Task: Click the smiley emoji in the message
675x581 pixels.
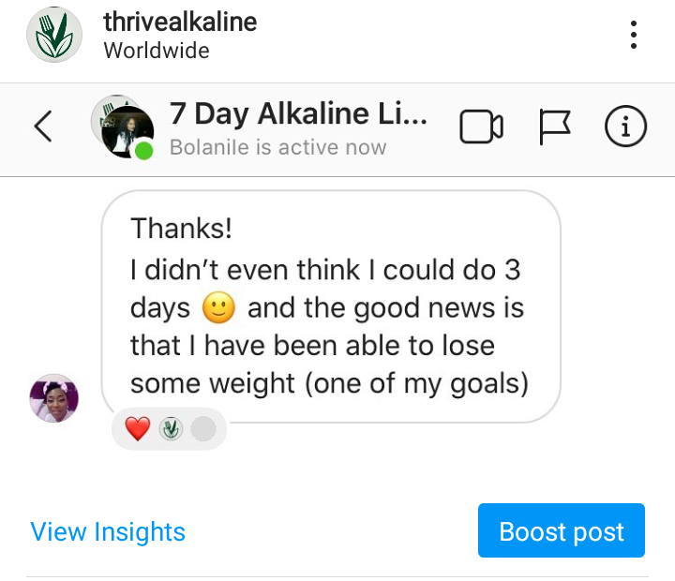Action: click(218, 307)
